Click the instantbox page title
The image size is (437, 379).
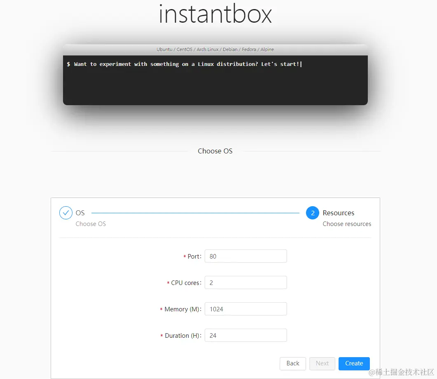pos(215,14)
